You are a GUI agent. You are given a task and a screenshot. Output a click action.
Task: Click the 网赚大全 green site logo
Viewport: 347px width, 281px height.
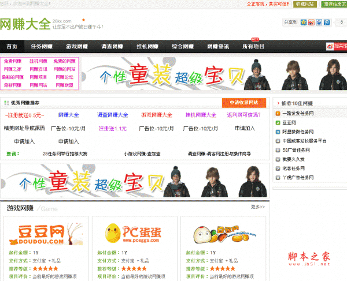pos(25,24)
